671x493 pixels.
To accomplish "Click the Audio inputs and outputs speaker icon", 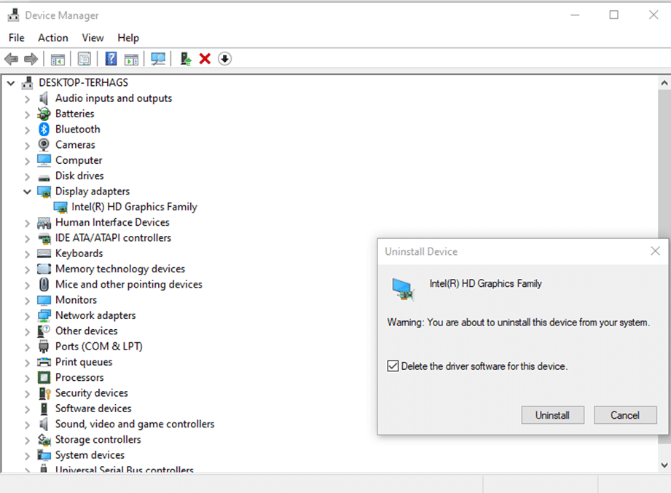I will pyautogui.click(x=44, y=98).
